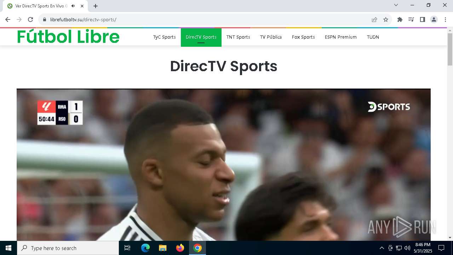The width and height of the screenshot is (453, 255).
Task: Click the live video stream player
Action: [224, 165]
